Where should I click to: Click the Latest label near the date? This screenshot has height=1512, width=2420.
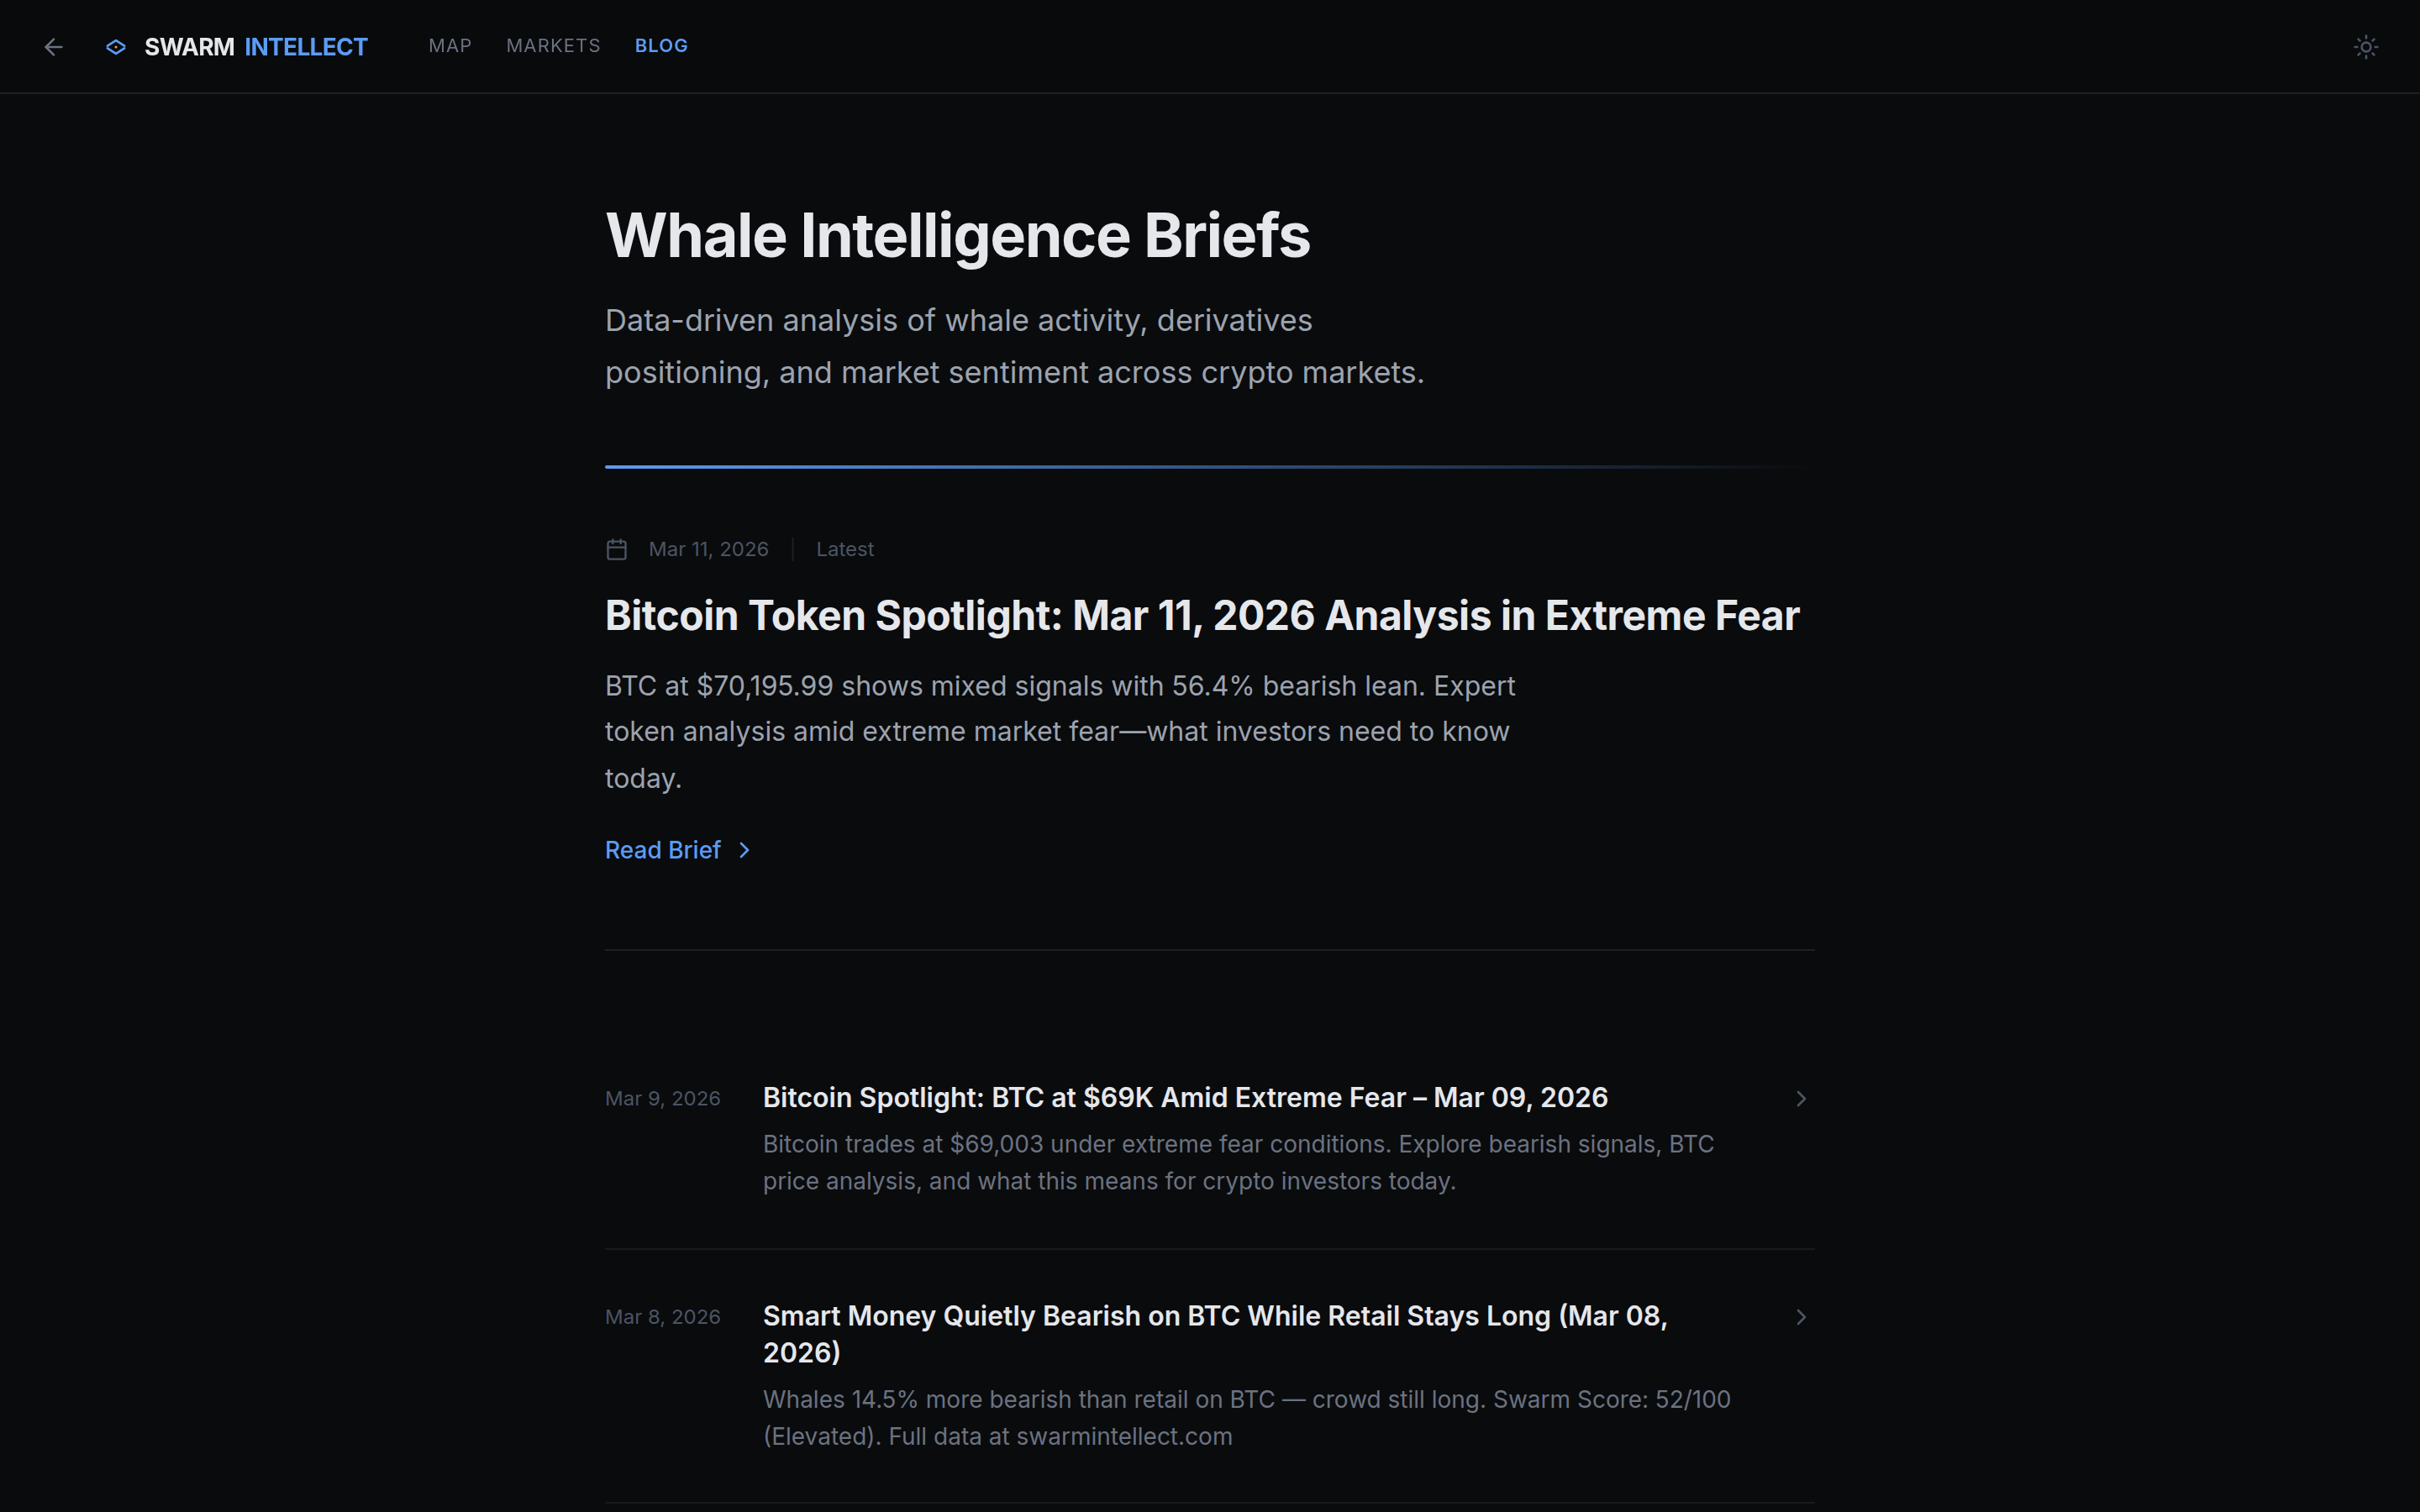(x=845, y=548)
